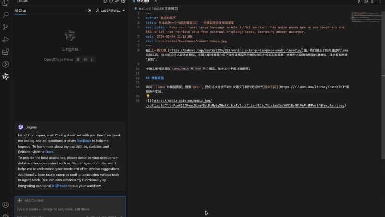Open the MCP tools link
Screen dimensions: 385x217
click(60, 185)
